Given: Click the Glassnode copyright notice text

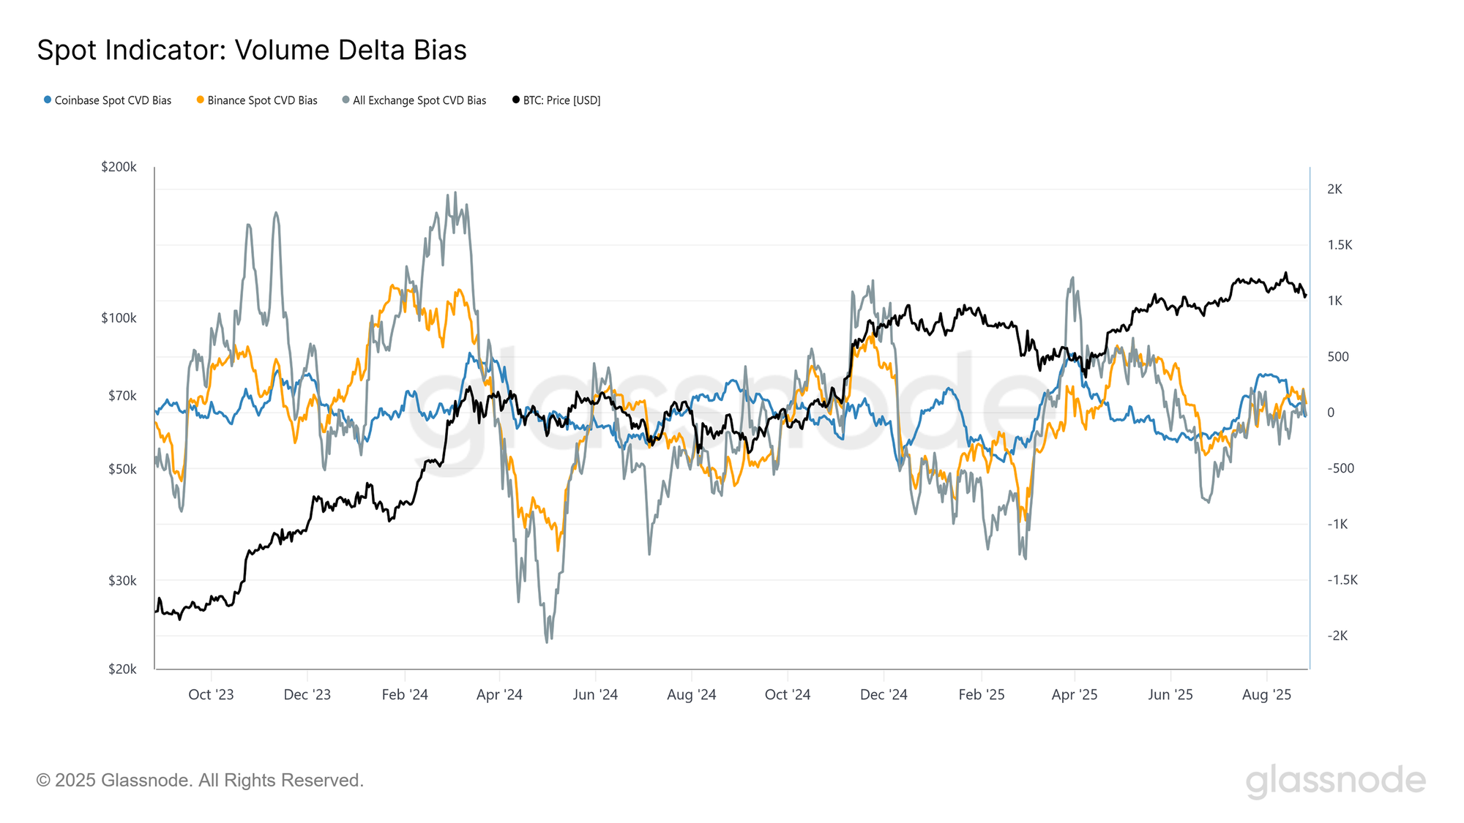Looking at the screenshot, I should coord(200,780).
